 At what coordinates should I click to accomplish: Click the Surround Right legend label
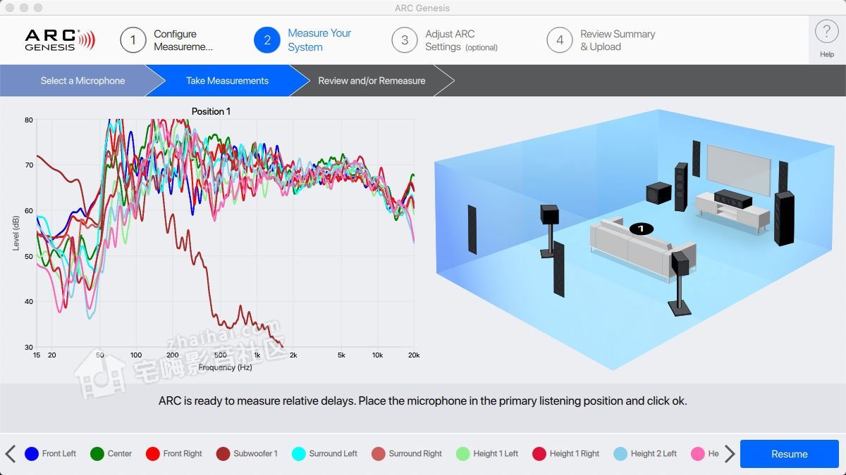(x=415, y=454)
